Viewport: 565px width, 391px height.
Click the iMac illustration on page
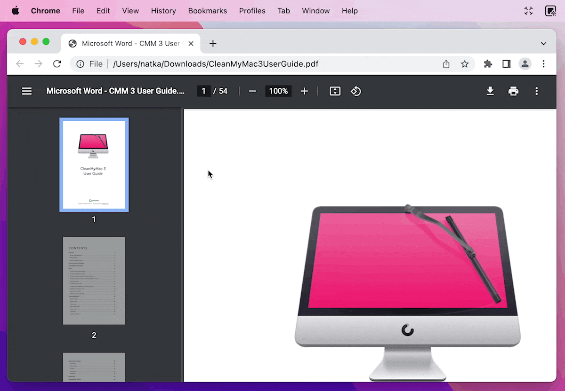408,292
